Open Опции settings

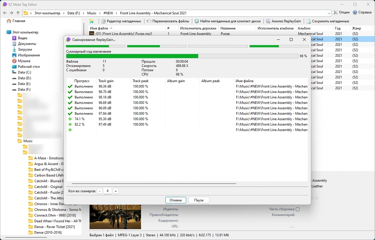coord(341,12)
